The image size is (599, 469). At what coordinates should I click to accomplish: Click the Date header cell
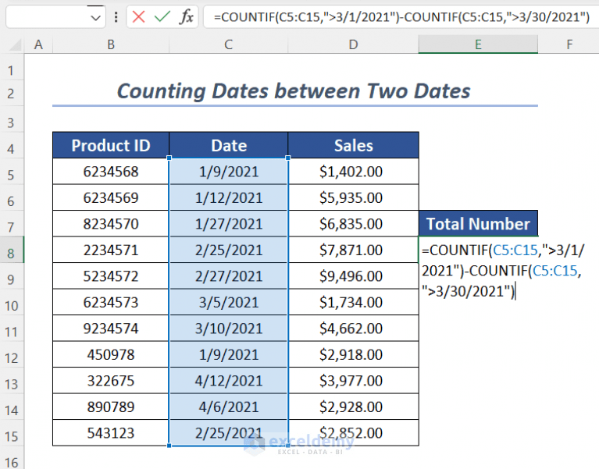229,145
